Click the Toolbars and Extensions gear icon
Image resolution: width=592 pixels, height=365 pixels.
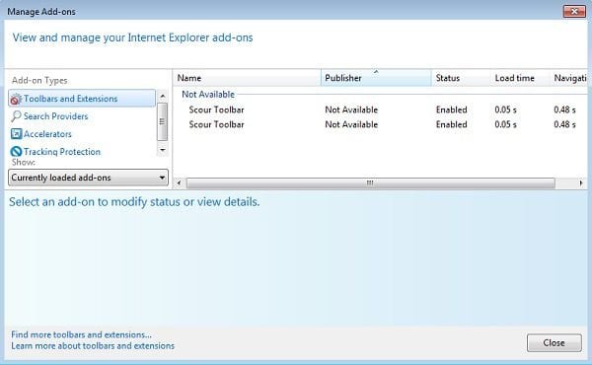[16, 99]
